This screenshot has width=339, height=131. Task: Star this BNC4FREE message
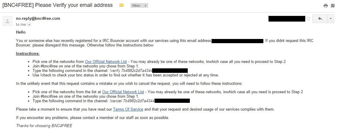308,19
